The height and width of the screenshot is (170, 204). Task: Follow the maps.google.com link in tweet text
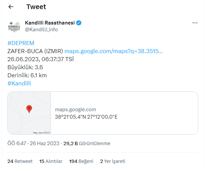pyautogui.click(x=113, y=51)
